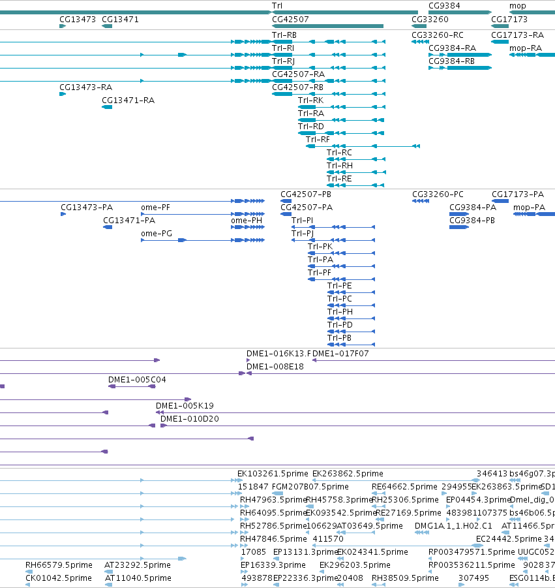Viewport: 555px width, 588px height.
Task: Click the CG17173 gene label
Action: [509, 19]
